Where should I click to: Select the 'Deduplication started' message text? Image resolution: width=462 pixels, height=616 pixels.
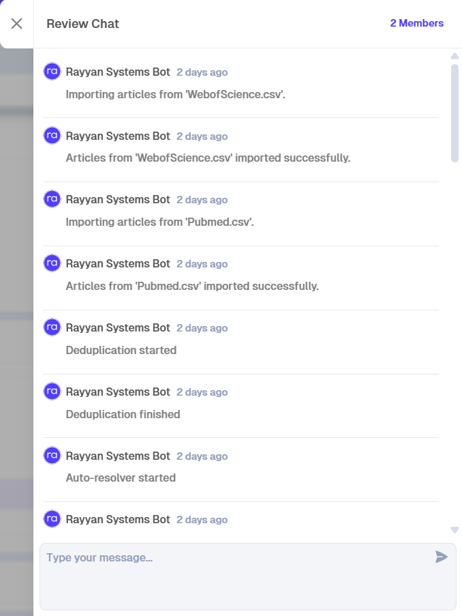point(121,350)
